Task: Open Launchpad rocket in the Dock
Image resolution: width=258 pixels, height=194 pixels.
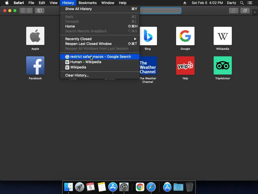Action: point(79,187)
